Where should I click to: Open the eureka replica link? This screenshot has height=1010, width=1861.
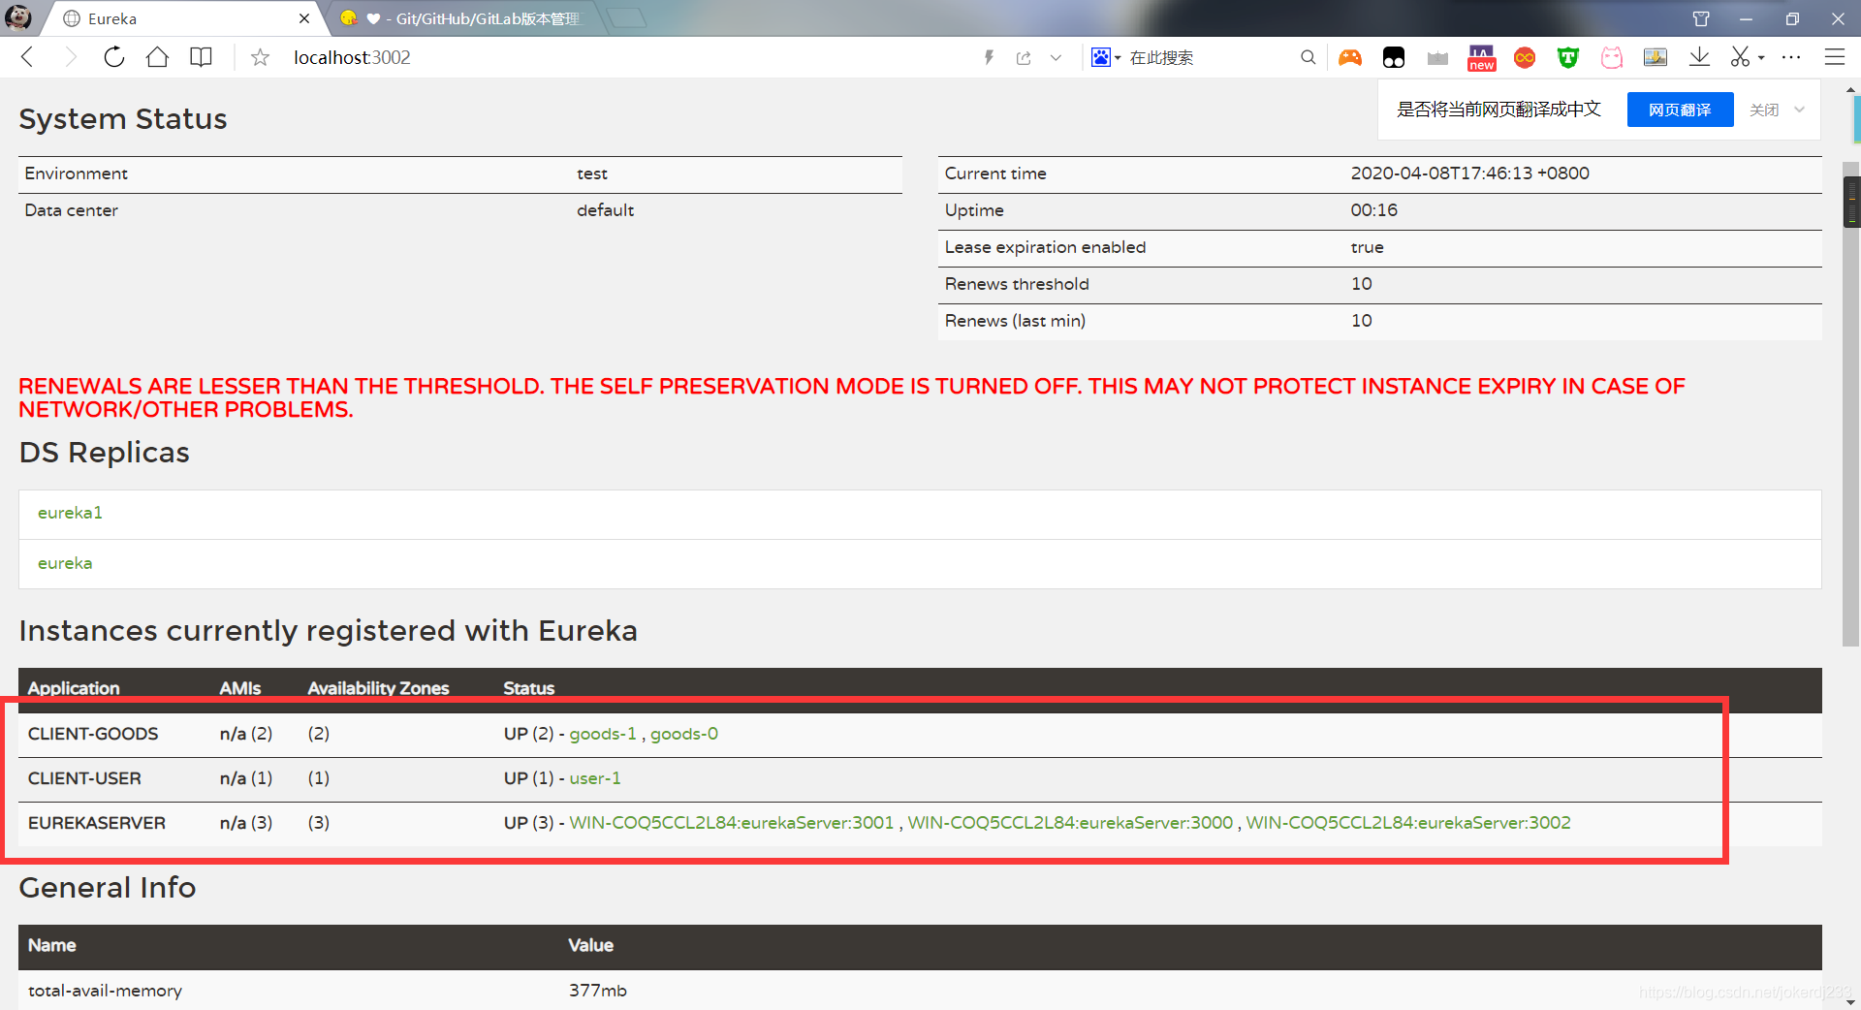[x=65, y=563]
